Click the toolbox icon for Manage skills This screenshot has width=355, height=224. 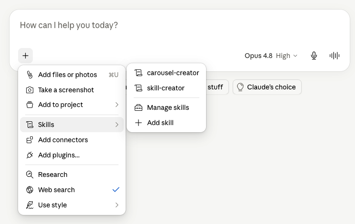[138, 107]
